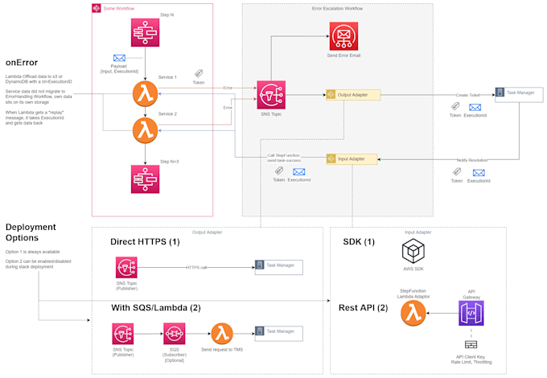This screenshot has height=378, width=547.
Task: Select the AWS SDK cube icon
Action: [413, 251]
